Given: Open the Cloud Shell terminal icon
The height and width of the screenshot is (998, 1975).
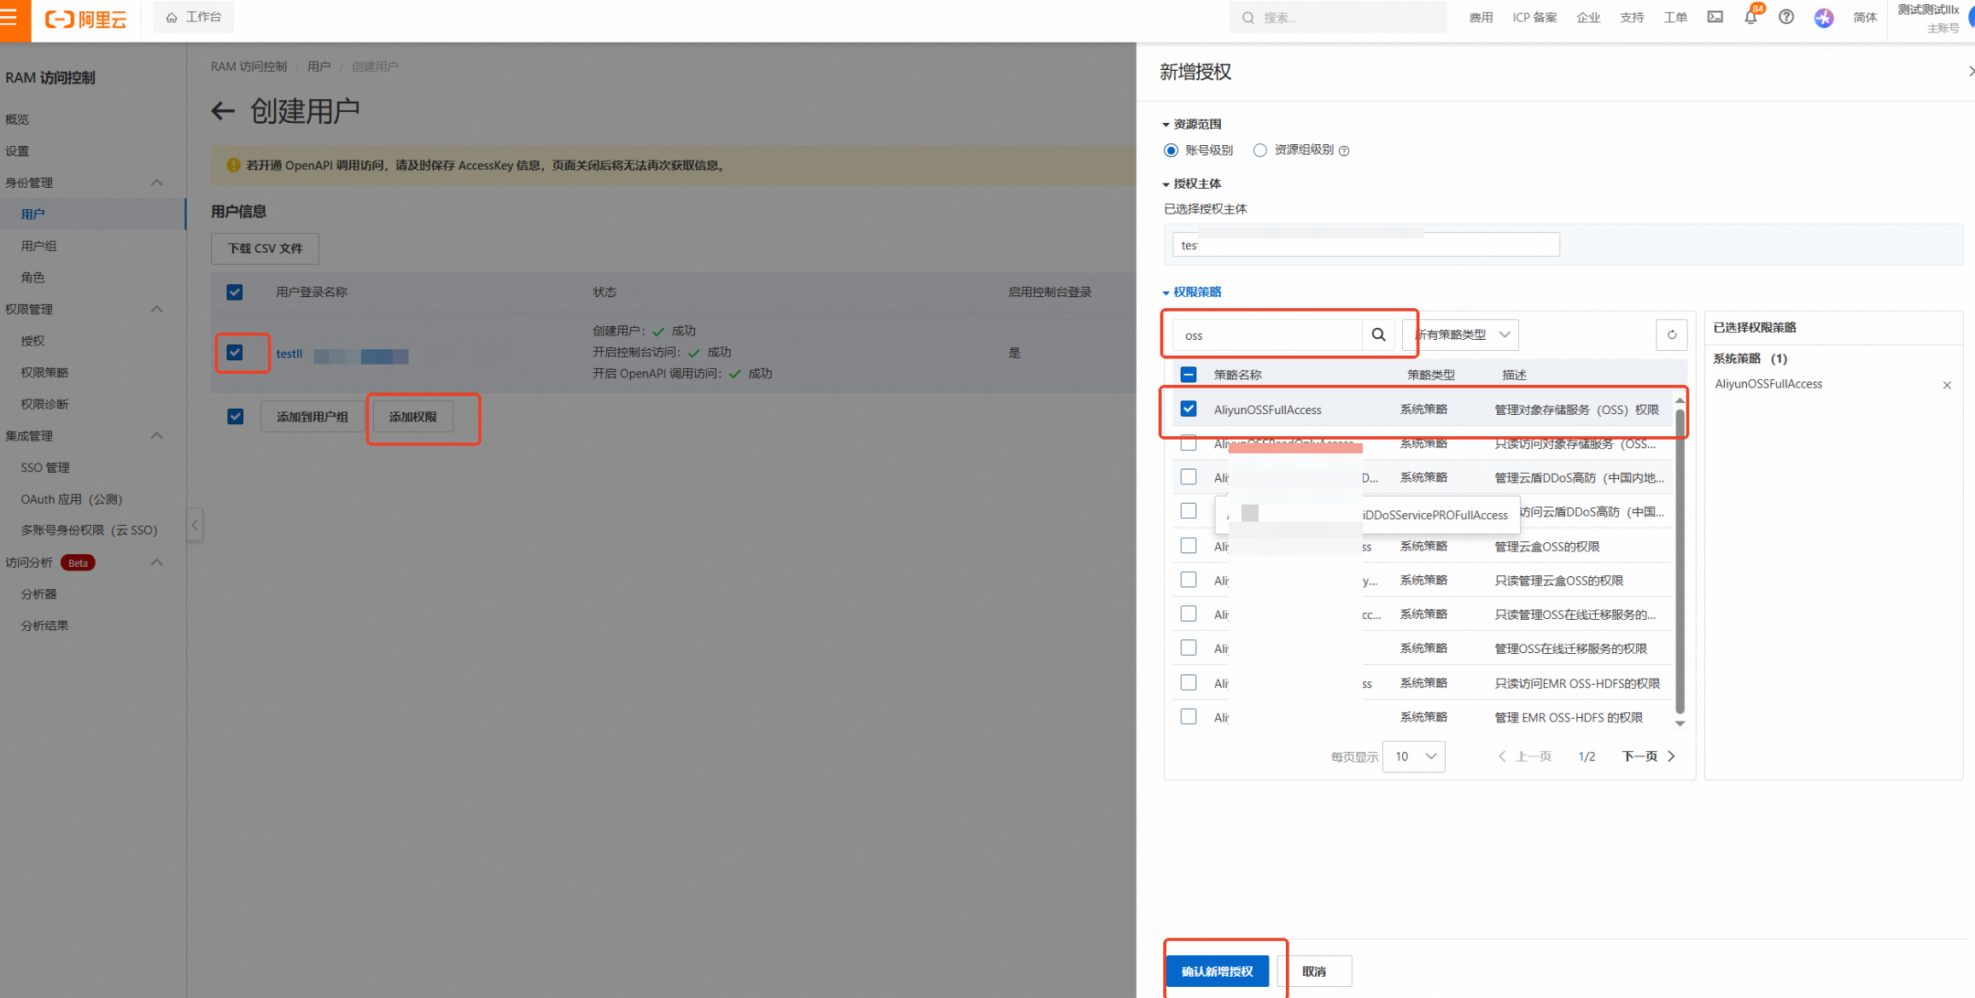Looking at the screenshot, I should tap(1715, 17).
